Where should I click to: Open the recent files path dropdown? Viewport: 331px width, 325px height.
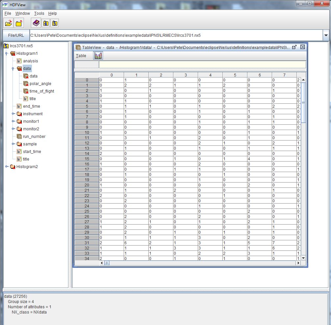[326, 35]
